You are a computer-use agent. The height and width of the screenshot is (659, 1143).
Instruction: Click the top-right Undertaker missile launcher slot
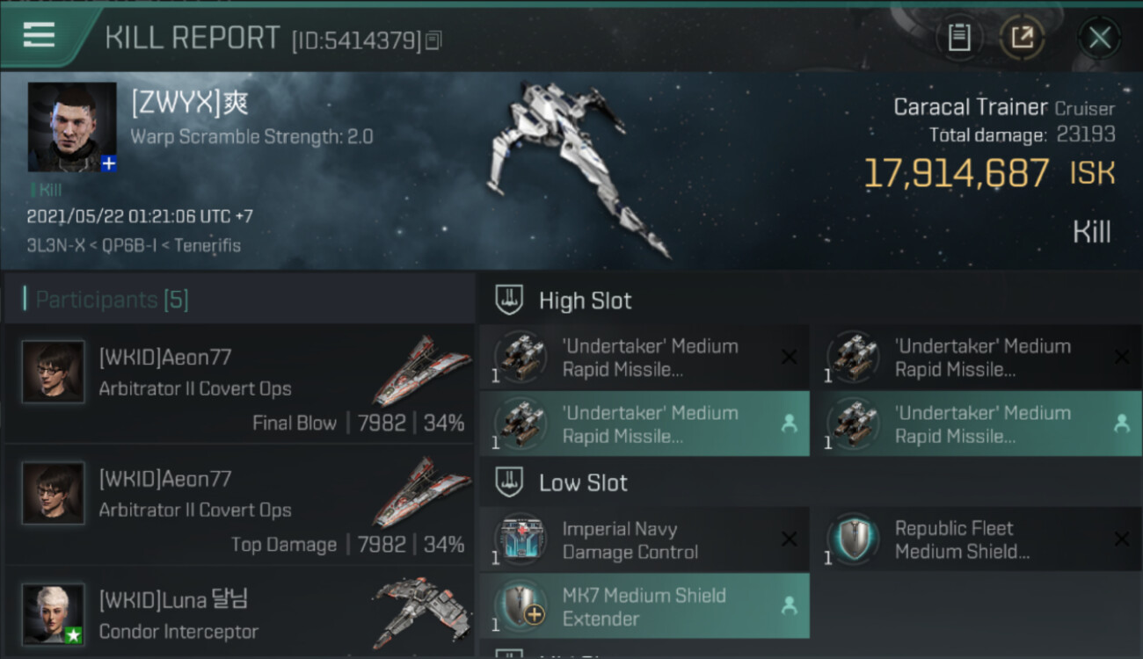975,358
